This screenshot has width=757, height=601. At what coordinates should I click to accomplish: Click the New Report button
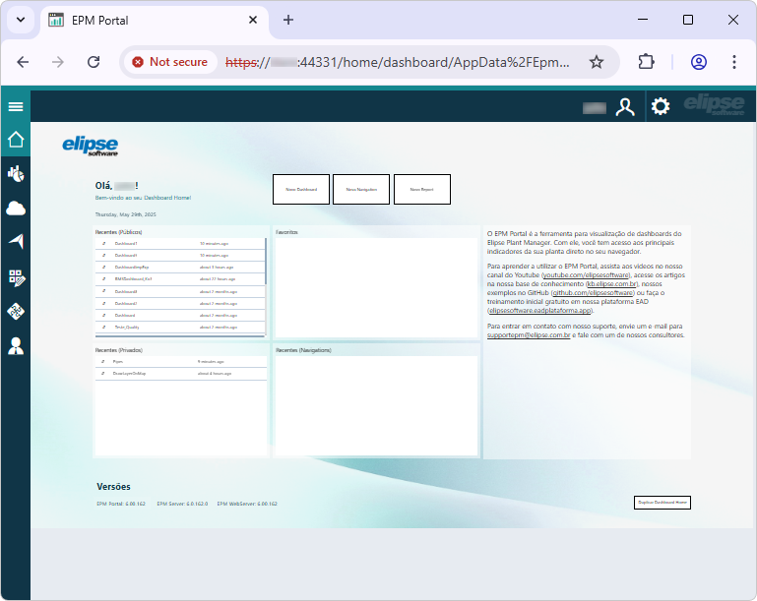422,189
